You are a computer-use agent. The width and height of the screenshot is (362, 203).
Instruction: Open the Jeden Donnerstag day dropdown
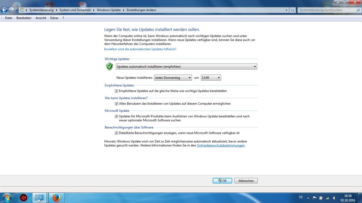click(x=173, y=78)
